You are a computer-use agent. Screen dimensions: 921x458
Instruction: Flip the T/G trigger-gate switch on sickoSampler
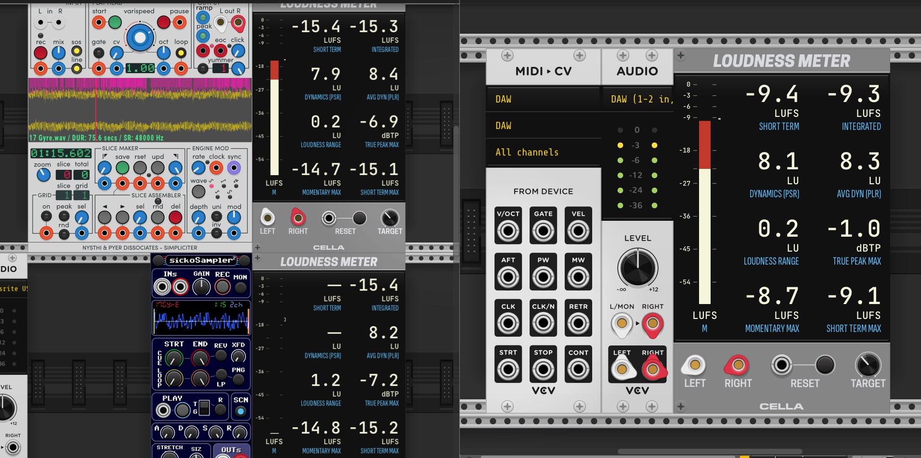[x=204, y=408]
